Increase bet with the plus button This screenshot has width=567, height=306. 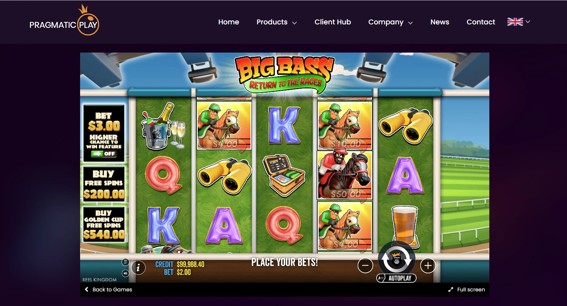(428, 266)
